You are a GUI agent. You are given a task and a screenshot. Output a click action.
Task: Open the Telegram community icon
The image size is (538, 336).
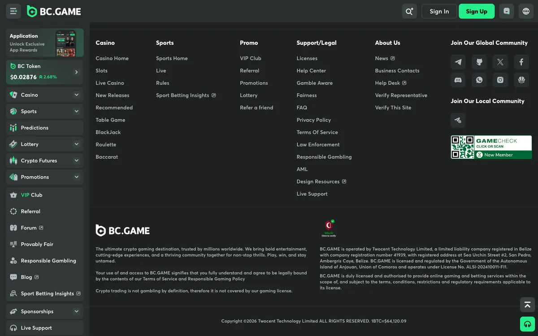tap(458, 62)
